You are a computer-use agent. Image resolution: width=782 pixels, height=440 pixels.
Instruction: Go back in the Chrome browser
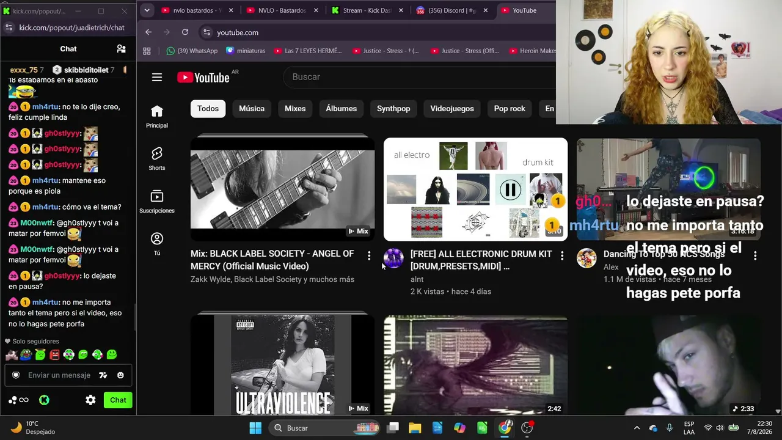(x=148, y=32)
